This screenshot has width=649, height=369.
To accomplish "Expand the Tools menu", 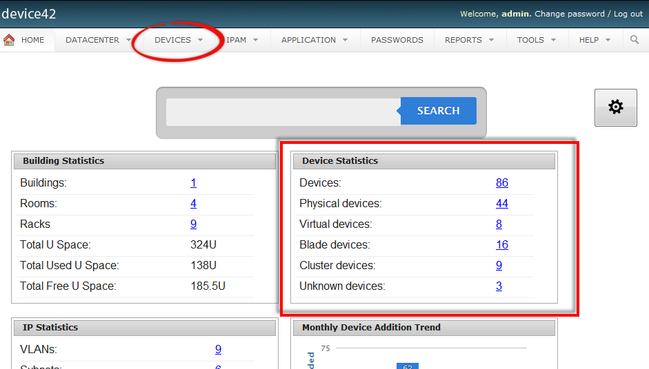I will (537, 40).
